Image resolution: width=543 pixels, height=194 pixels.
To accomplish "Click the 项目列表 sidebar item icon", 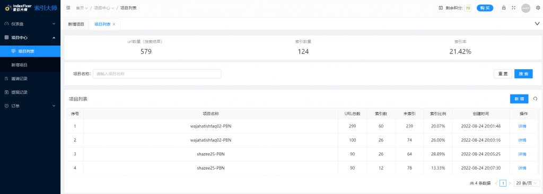I will click(13, 51).
